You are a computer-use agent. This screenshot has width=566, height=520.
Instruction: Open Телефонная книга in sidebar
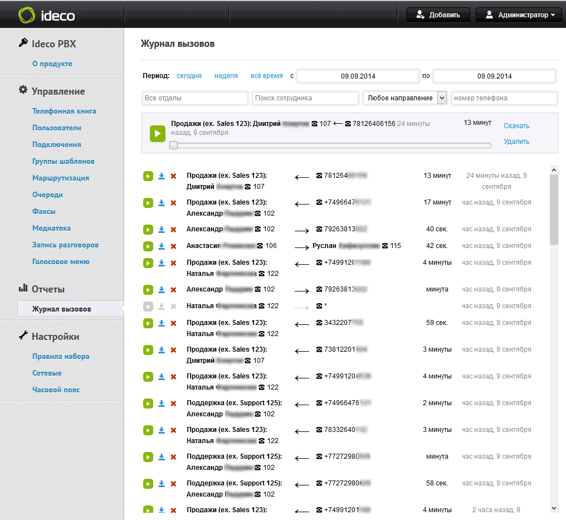coord(64,111)
